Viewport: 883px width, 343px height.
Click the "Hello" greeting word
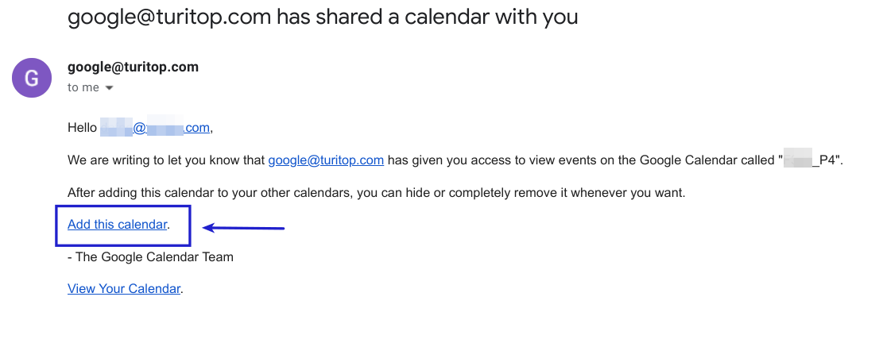[82, 128]
